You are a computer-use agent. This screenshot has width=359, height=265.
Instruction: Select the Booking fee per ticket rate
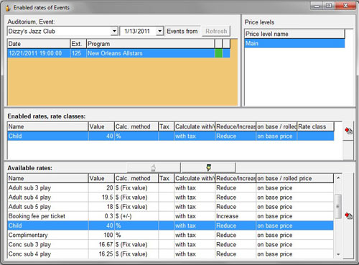pyautogui.click(x=170, y=216)
